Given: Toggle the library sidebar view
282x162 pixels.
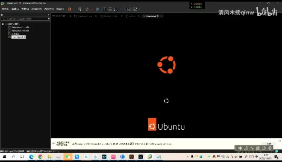Looking at the screenshot, I should pos(105,9).
